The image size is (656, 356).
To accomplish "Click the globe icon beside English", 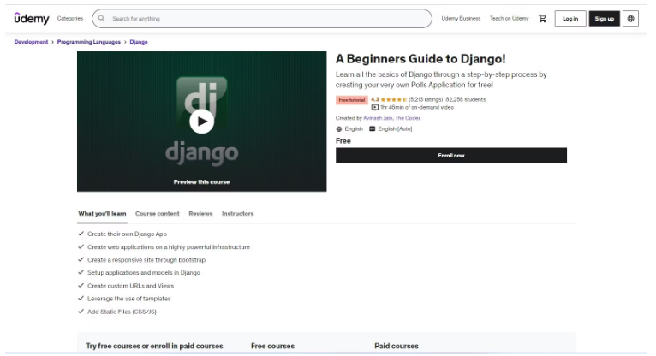I will 339,128.
